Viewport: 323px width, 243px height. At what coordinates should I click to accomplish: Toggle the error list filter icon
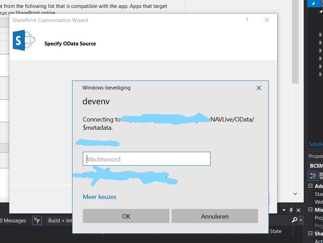tap(37, 220)
